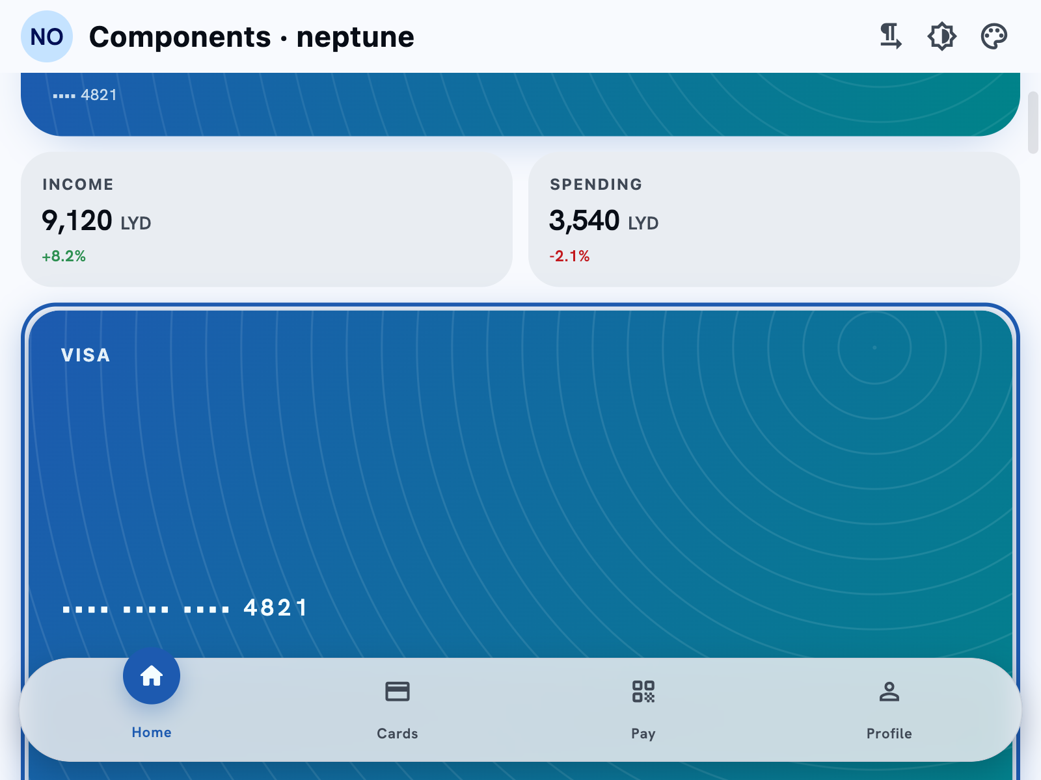Tap the Pay QR code icon
Image resolution: width=1041 pixels, height=780 pixels.
pos(643,691)
